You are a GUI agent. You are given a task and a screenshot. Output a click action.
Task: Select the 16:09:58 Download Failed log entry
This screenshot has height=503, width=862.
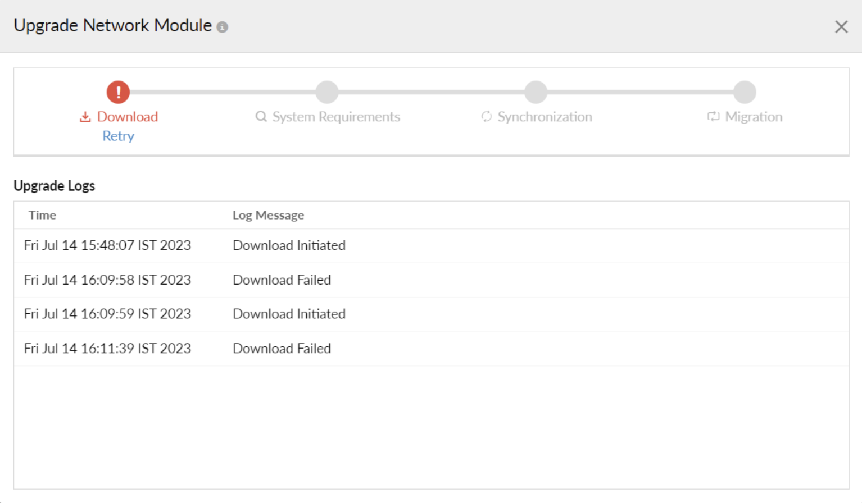pos(282,280)
